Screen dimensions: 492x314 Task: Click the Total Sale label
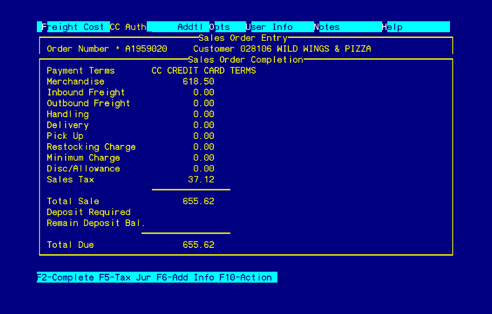(x=73, y=201)
